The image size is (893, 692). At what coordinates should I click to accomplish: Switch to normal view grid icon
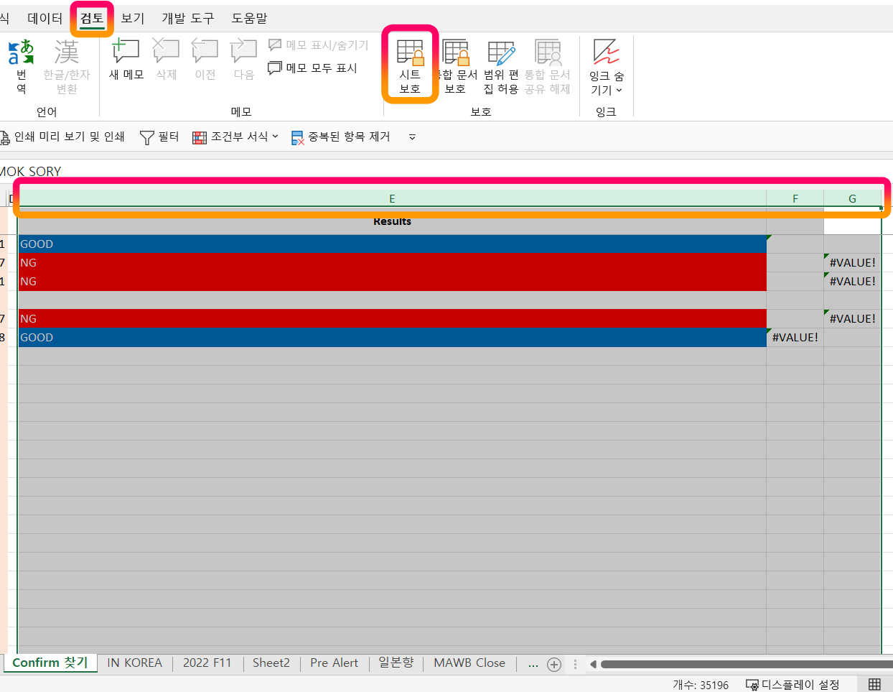pos(874,684)
